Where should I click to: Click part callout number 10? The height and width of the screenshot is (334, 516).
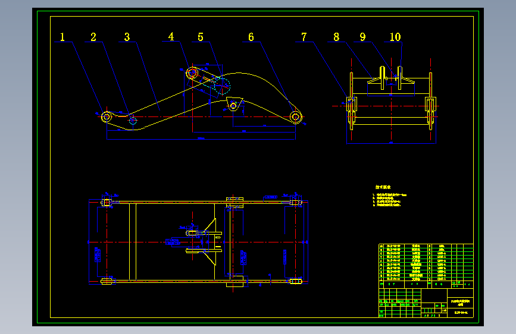click(x=395, y=37)
